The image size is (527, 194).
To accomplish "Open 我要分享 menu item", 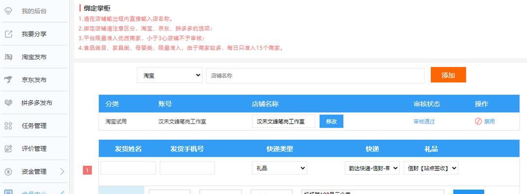I will pyautogui.click(x=34, y=34).
